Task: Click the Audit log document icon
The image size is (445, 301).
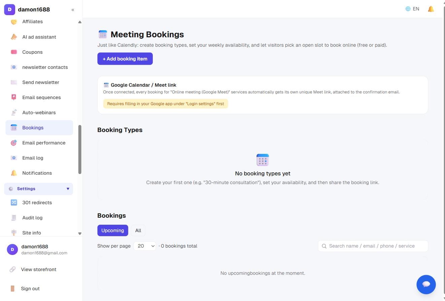Action: pyautogui.click(x=14, y=218)
